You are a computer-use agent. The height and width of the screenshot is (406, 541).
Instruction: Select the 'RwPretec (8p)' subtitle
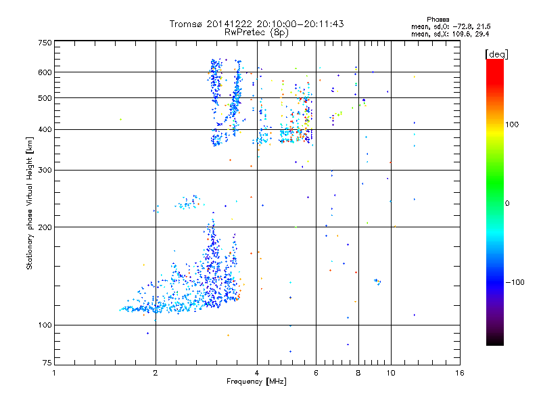pyautogui.click(x=256, y=32)
